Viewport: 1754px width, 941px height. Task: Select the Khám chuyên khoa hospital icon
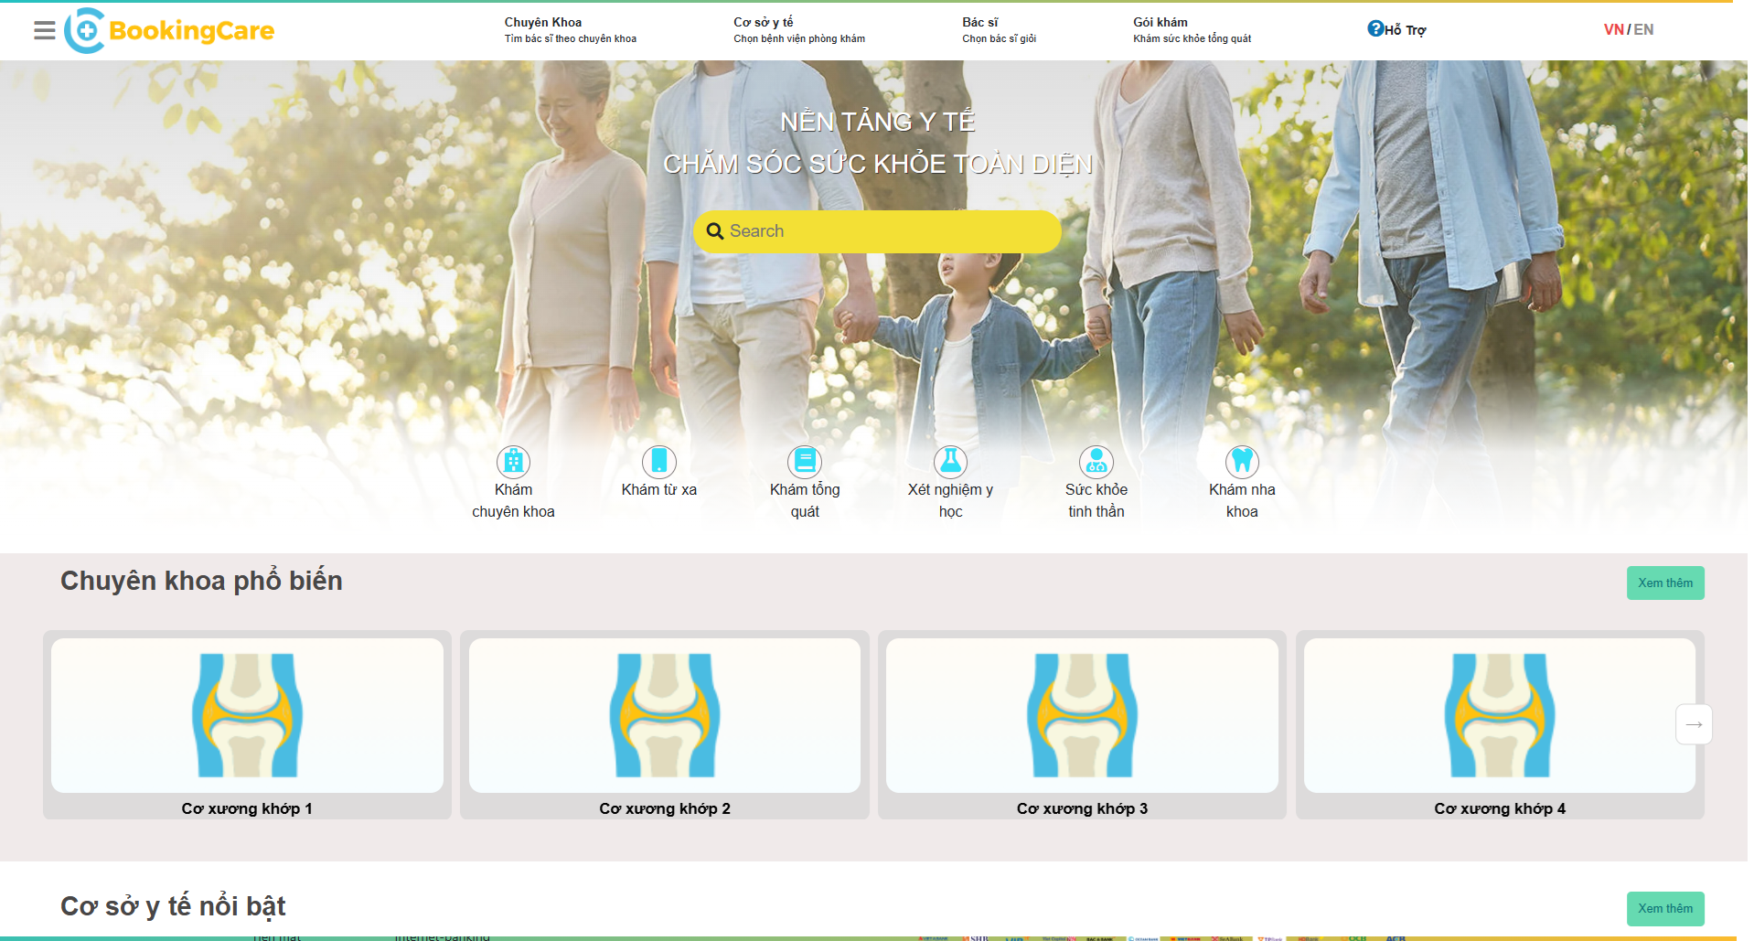tap(513, 462)
